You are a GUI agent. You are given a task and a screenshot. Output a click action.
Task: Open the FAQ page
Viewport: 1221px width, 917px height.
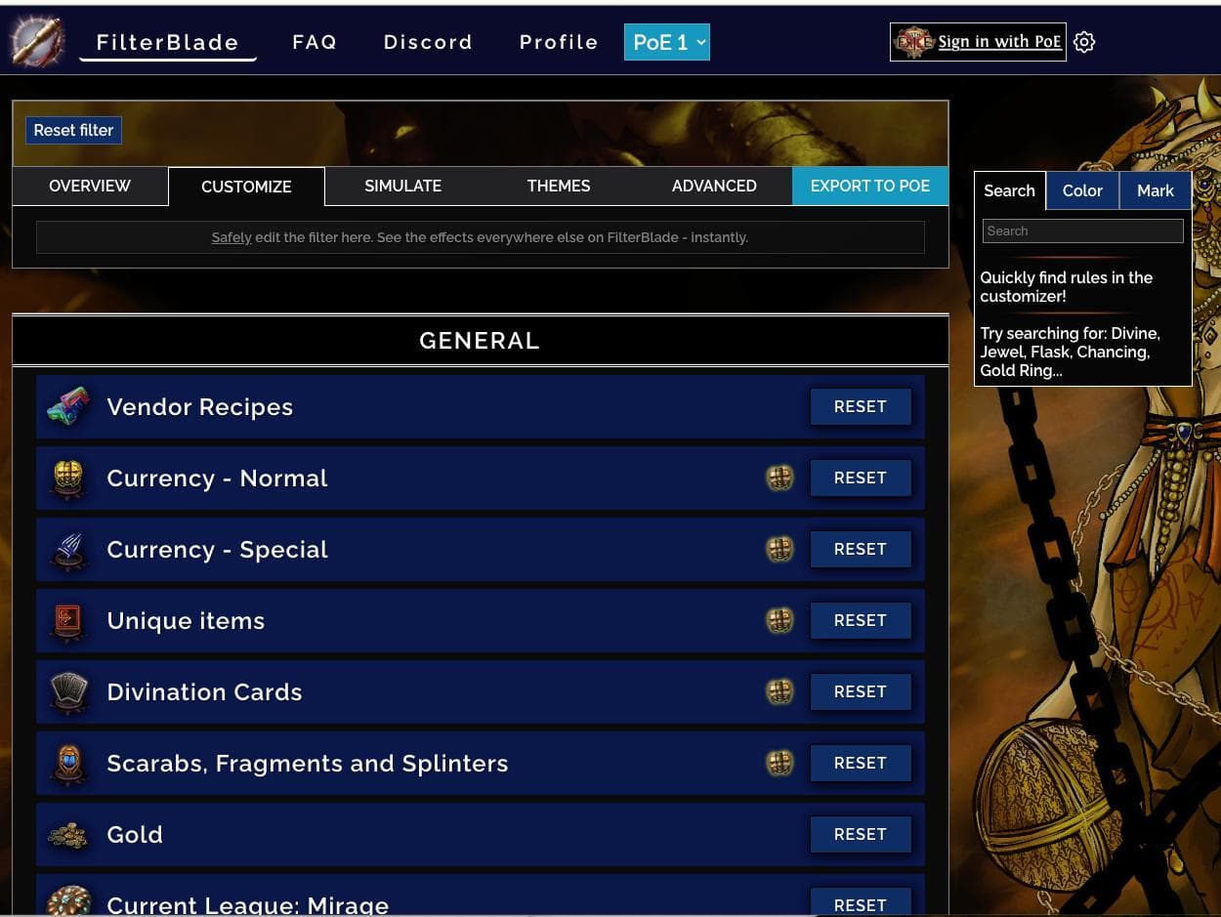(x=315, y=42)
